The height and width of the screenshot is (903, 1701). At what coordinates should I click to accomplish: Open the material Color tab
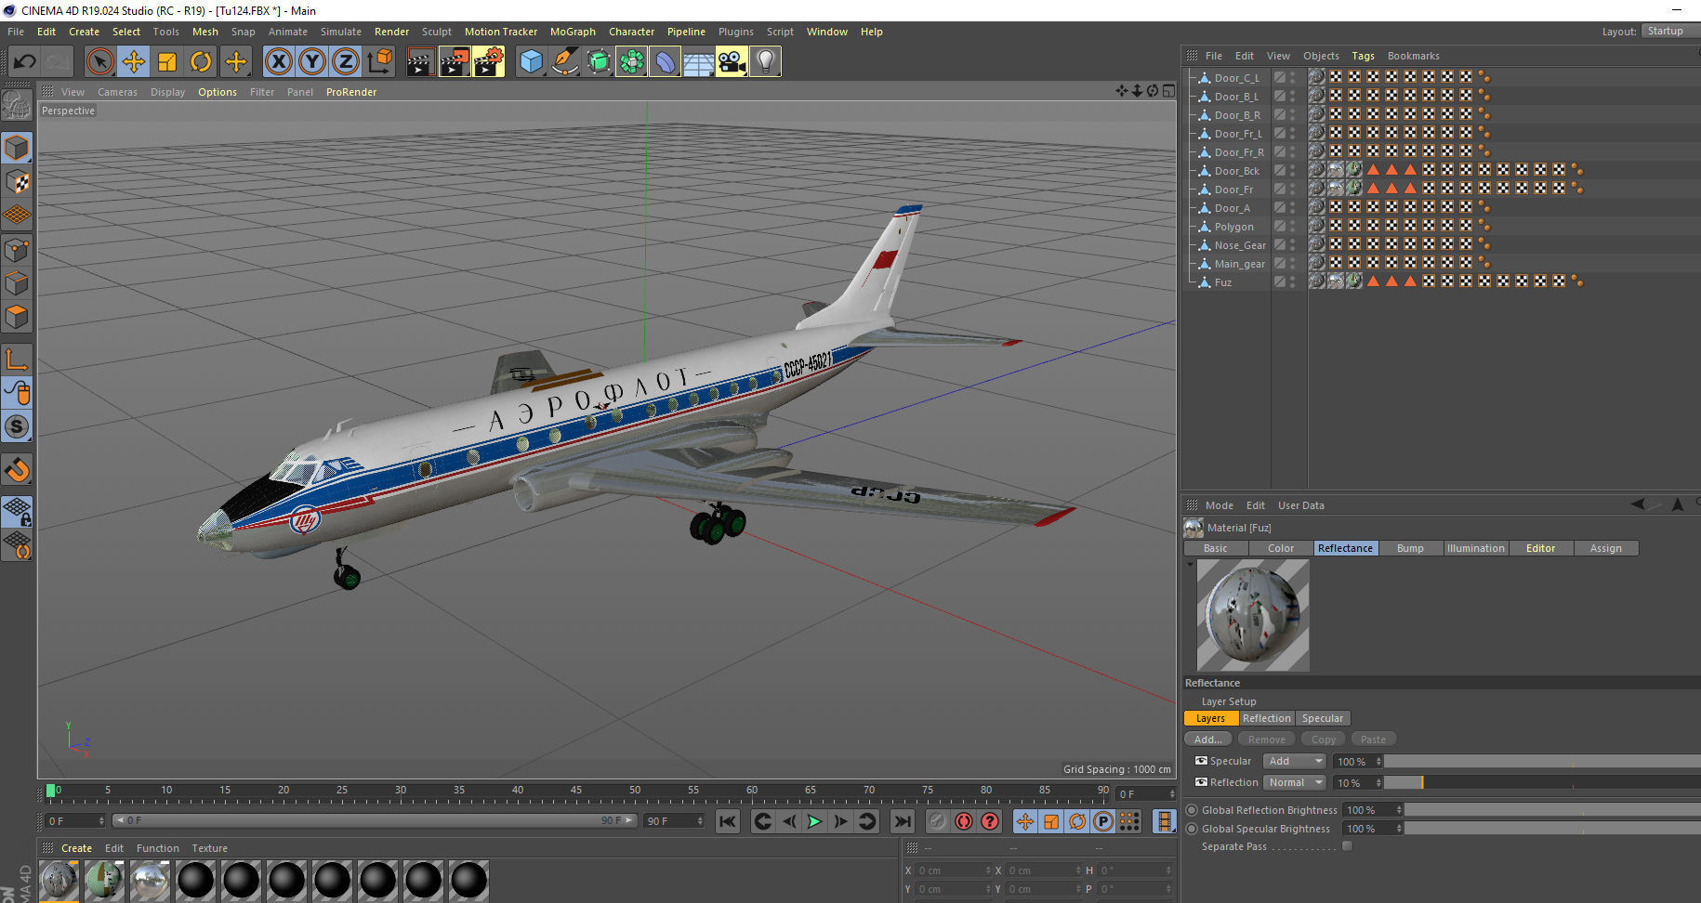1280,548
